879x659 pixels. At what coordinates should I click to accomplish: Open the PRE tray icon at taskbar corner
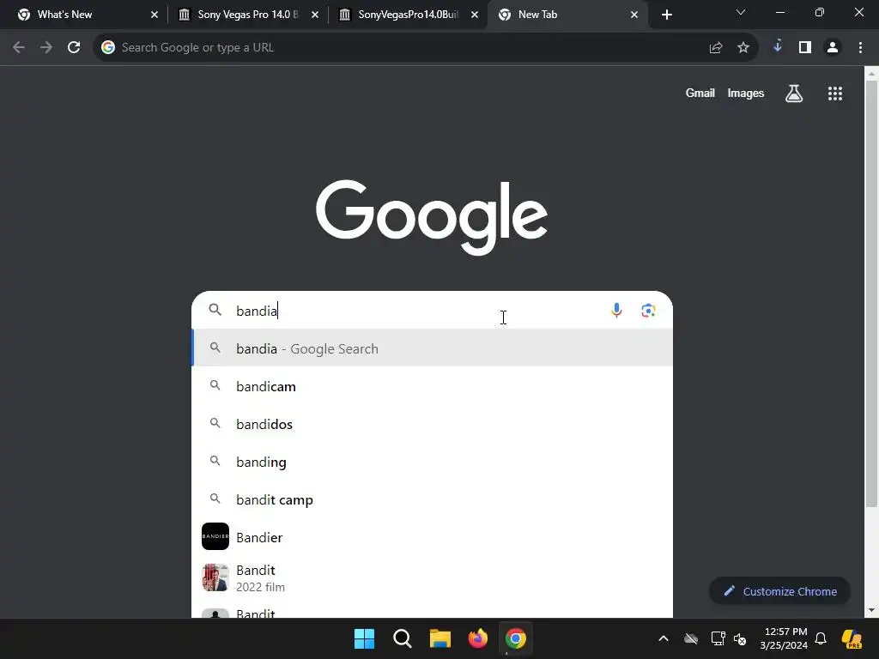[852, 638]
